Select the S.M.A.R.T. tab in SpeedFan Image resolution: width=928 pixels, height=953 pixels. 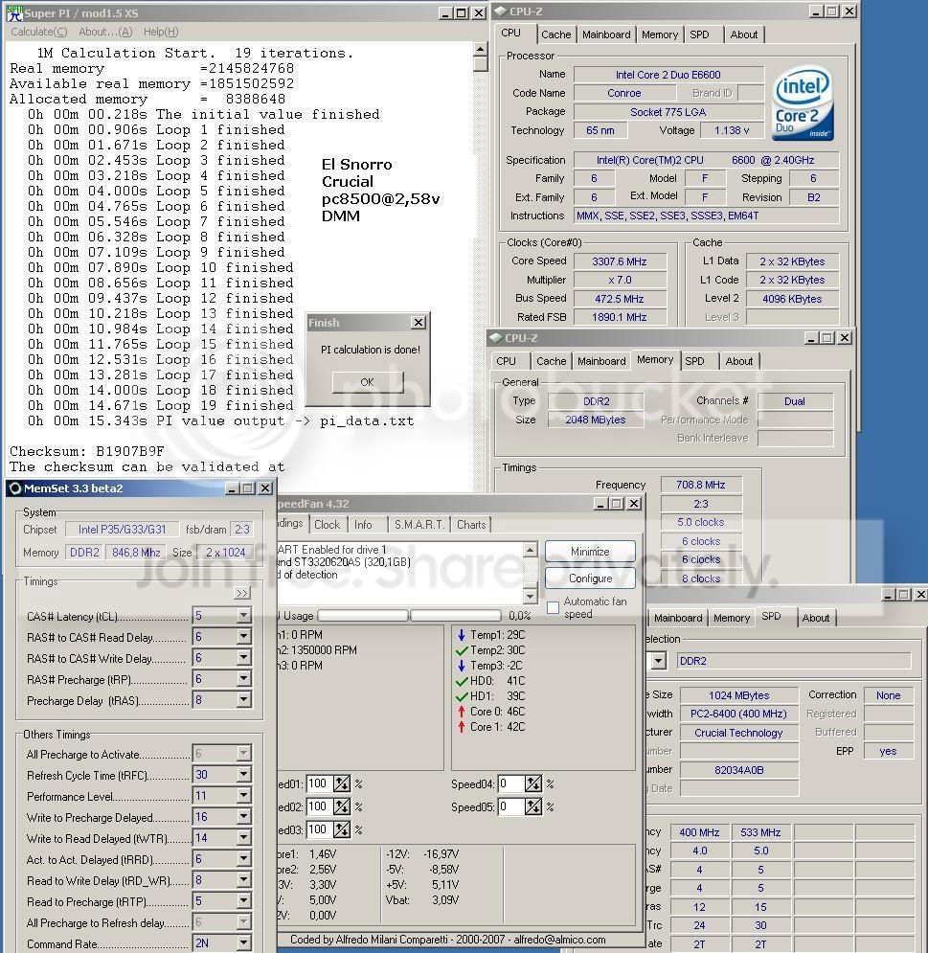(419, 525)
